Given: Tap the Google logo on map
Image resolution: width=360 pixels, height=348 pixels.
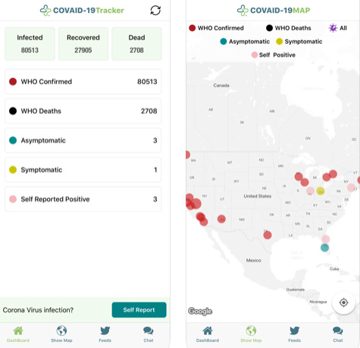Looking at the screenshot, I should click(x=200, y=312).
